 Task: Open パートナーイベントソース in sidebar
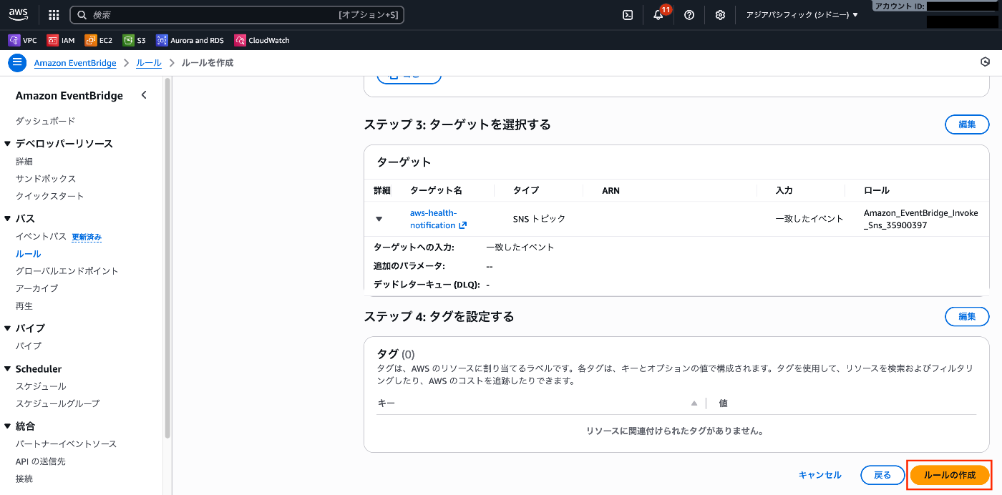point(66,444)
